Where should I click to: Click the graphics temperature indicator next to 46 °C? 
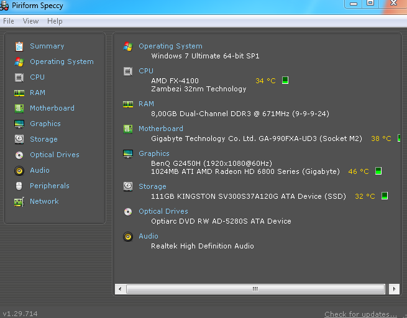tap(378, 171)
